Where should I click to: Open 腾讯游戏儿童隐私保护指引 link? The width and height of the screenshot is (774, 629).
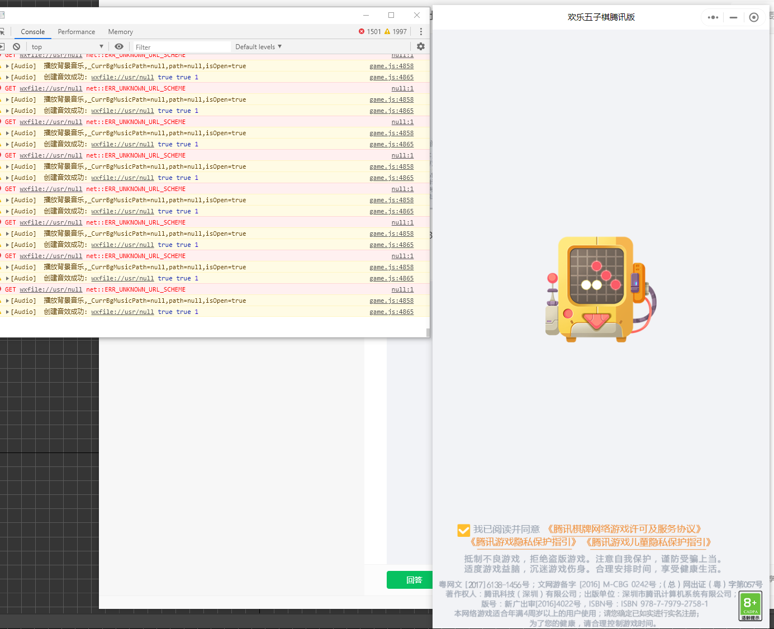(648, 542)
